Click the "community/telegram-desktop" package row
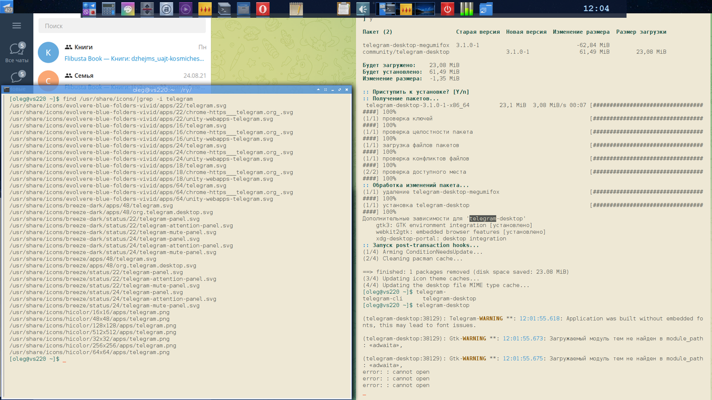 [x=515, y=52]
